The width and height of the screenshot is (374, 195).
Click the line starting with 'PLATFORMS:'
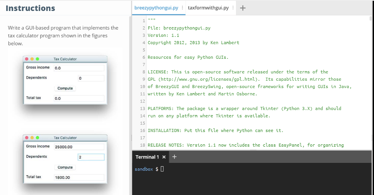(x=244, y=108)
